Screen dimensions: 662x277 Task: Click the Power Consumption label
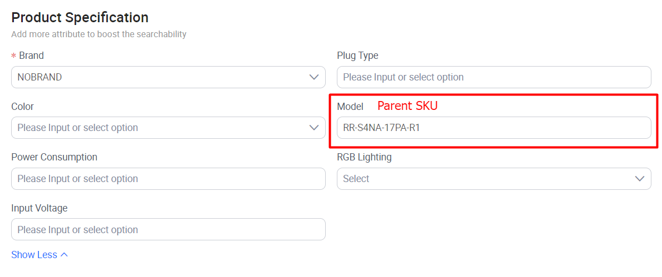pos(54,157)
